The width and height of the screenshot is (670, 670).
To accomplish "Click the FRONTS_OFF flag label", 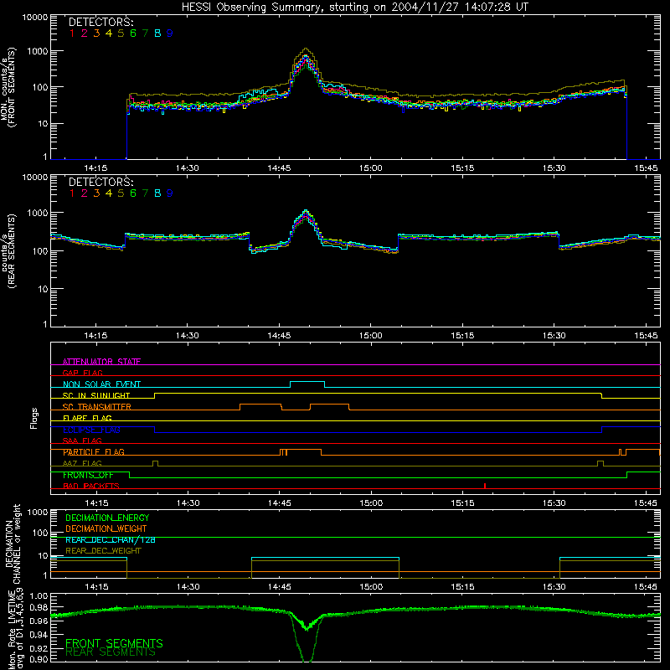I will [x=88, y=475].
